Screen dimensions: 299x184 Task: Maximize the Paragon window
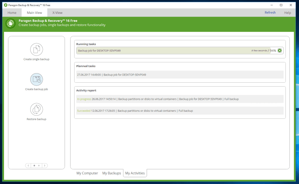click(281, 5)
